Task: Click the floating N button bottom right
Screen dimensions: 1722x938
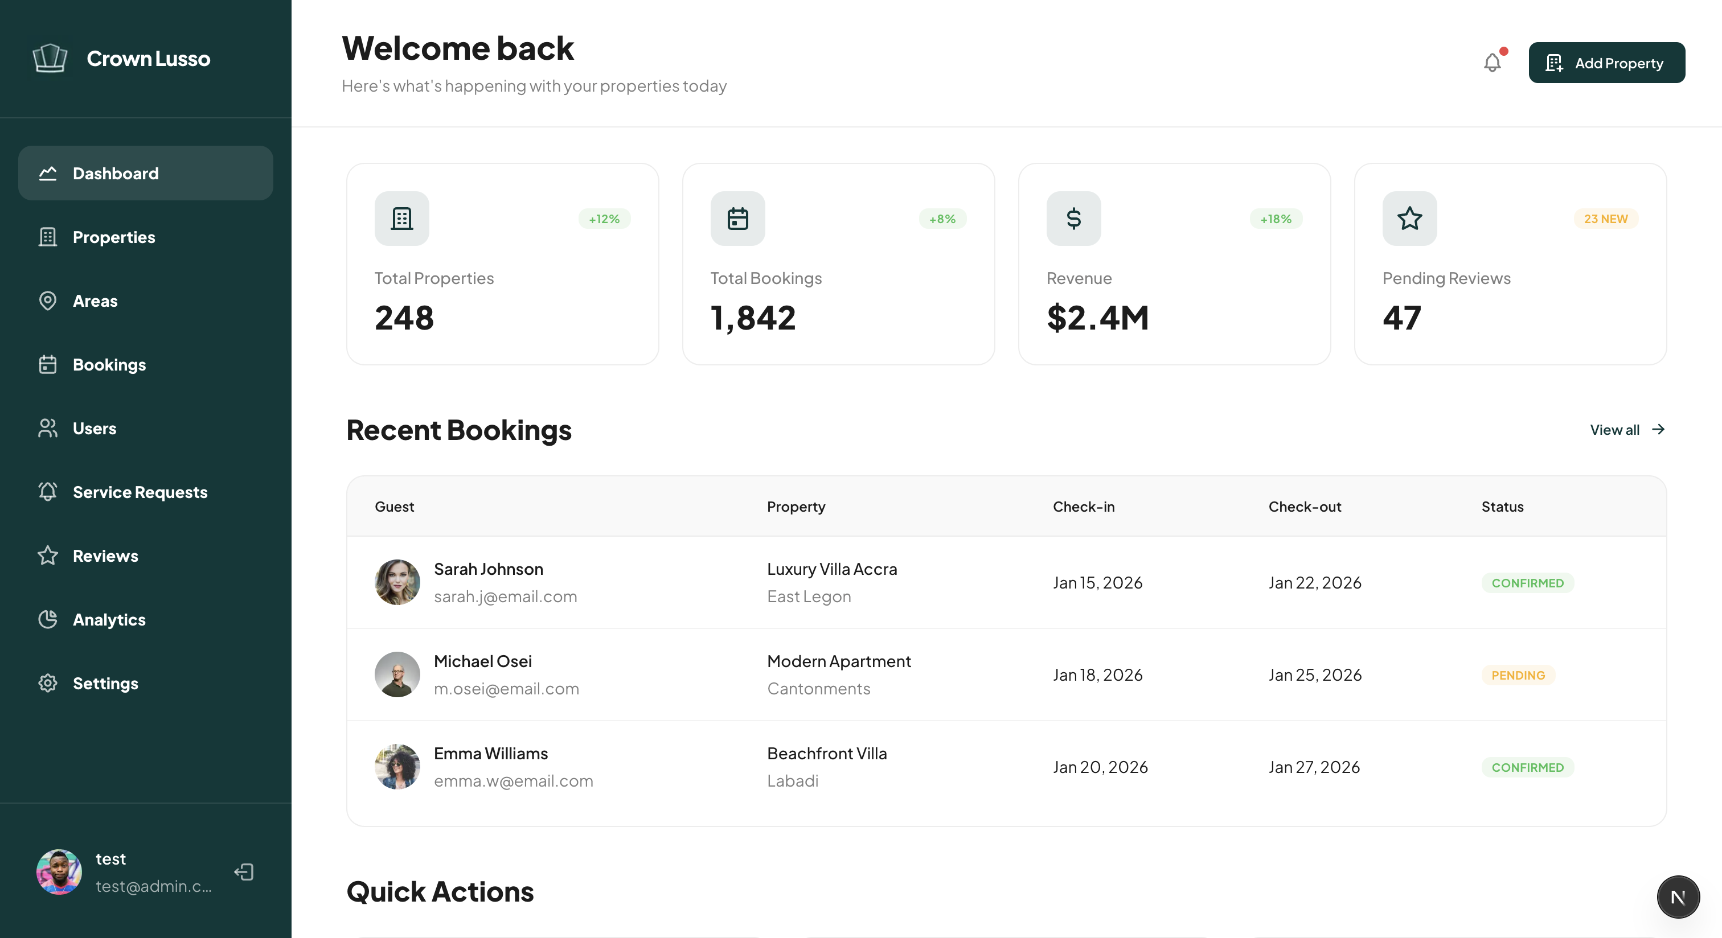Action: 1678,896
